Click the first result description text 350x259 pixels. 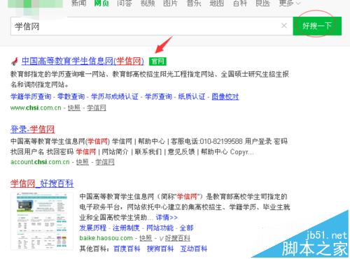(x=150, y=79)
